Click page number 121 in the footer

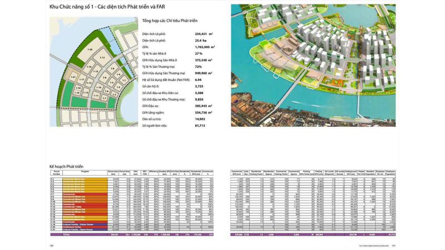393,245
